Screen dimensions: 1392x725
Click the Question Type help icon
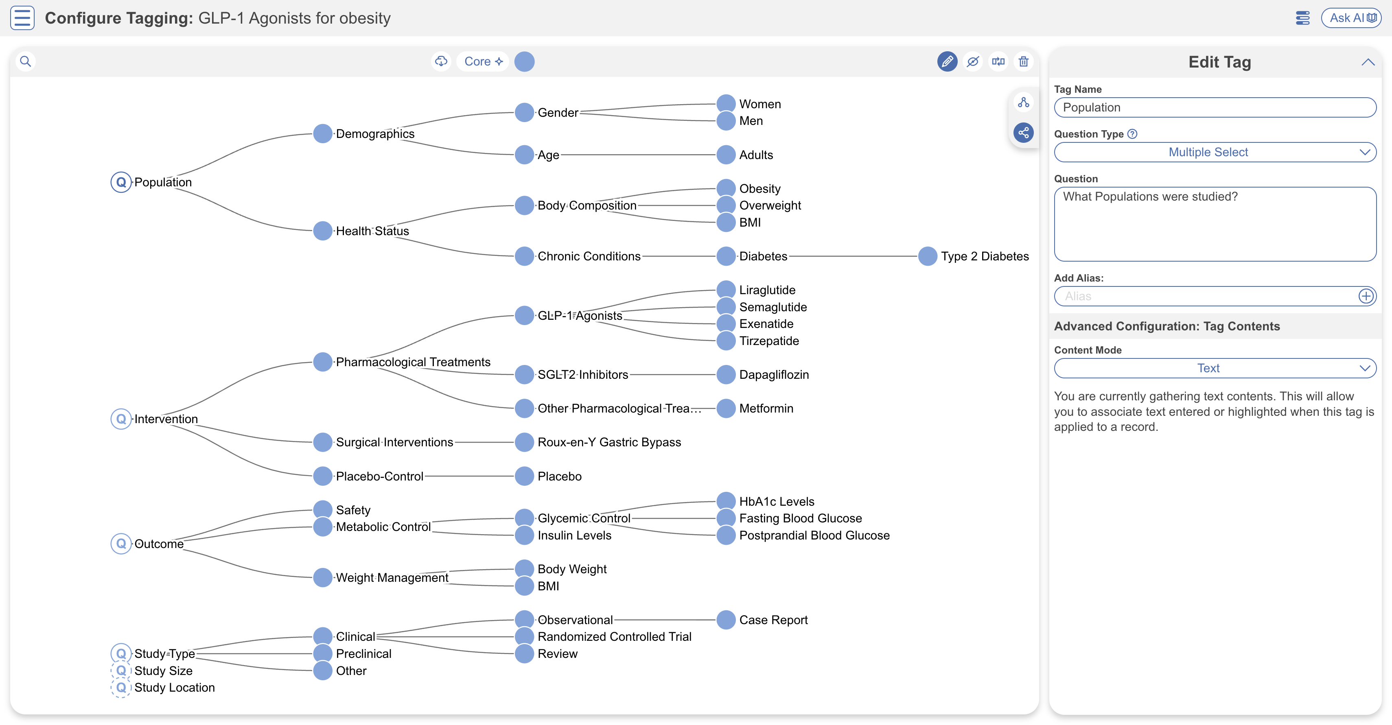1133,133
